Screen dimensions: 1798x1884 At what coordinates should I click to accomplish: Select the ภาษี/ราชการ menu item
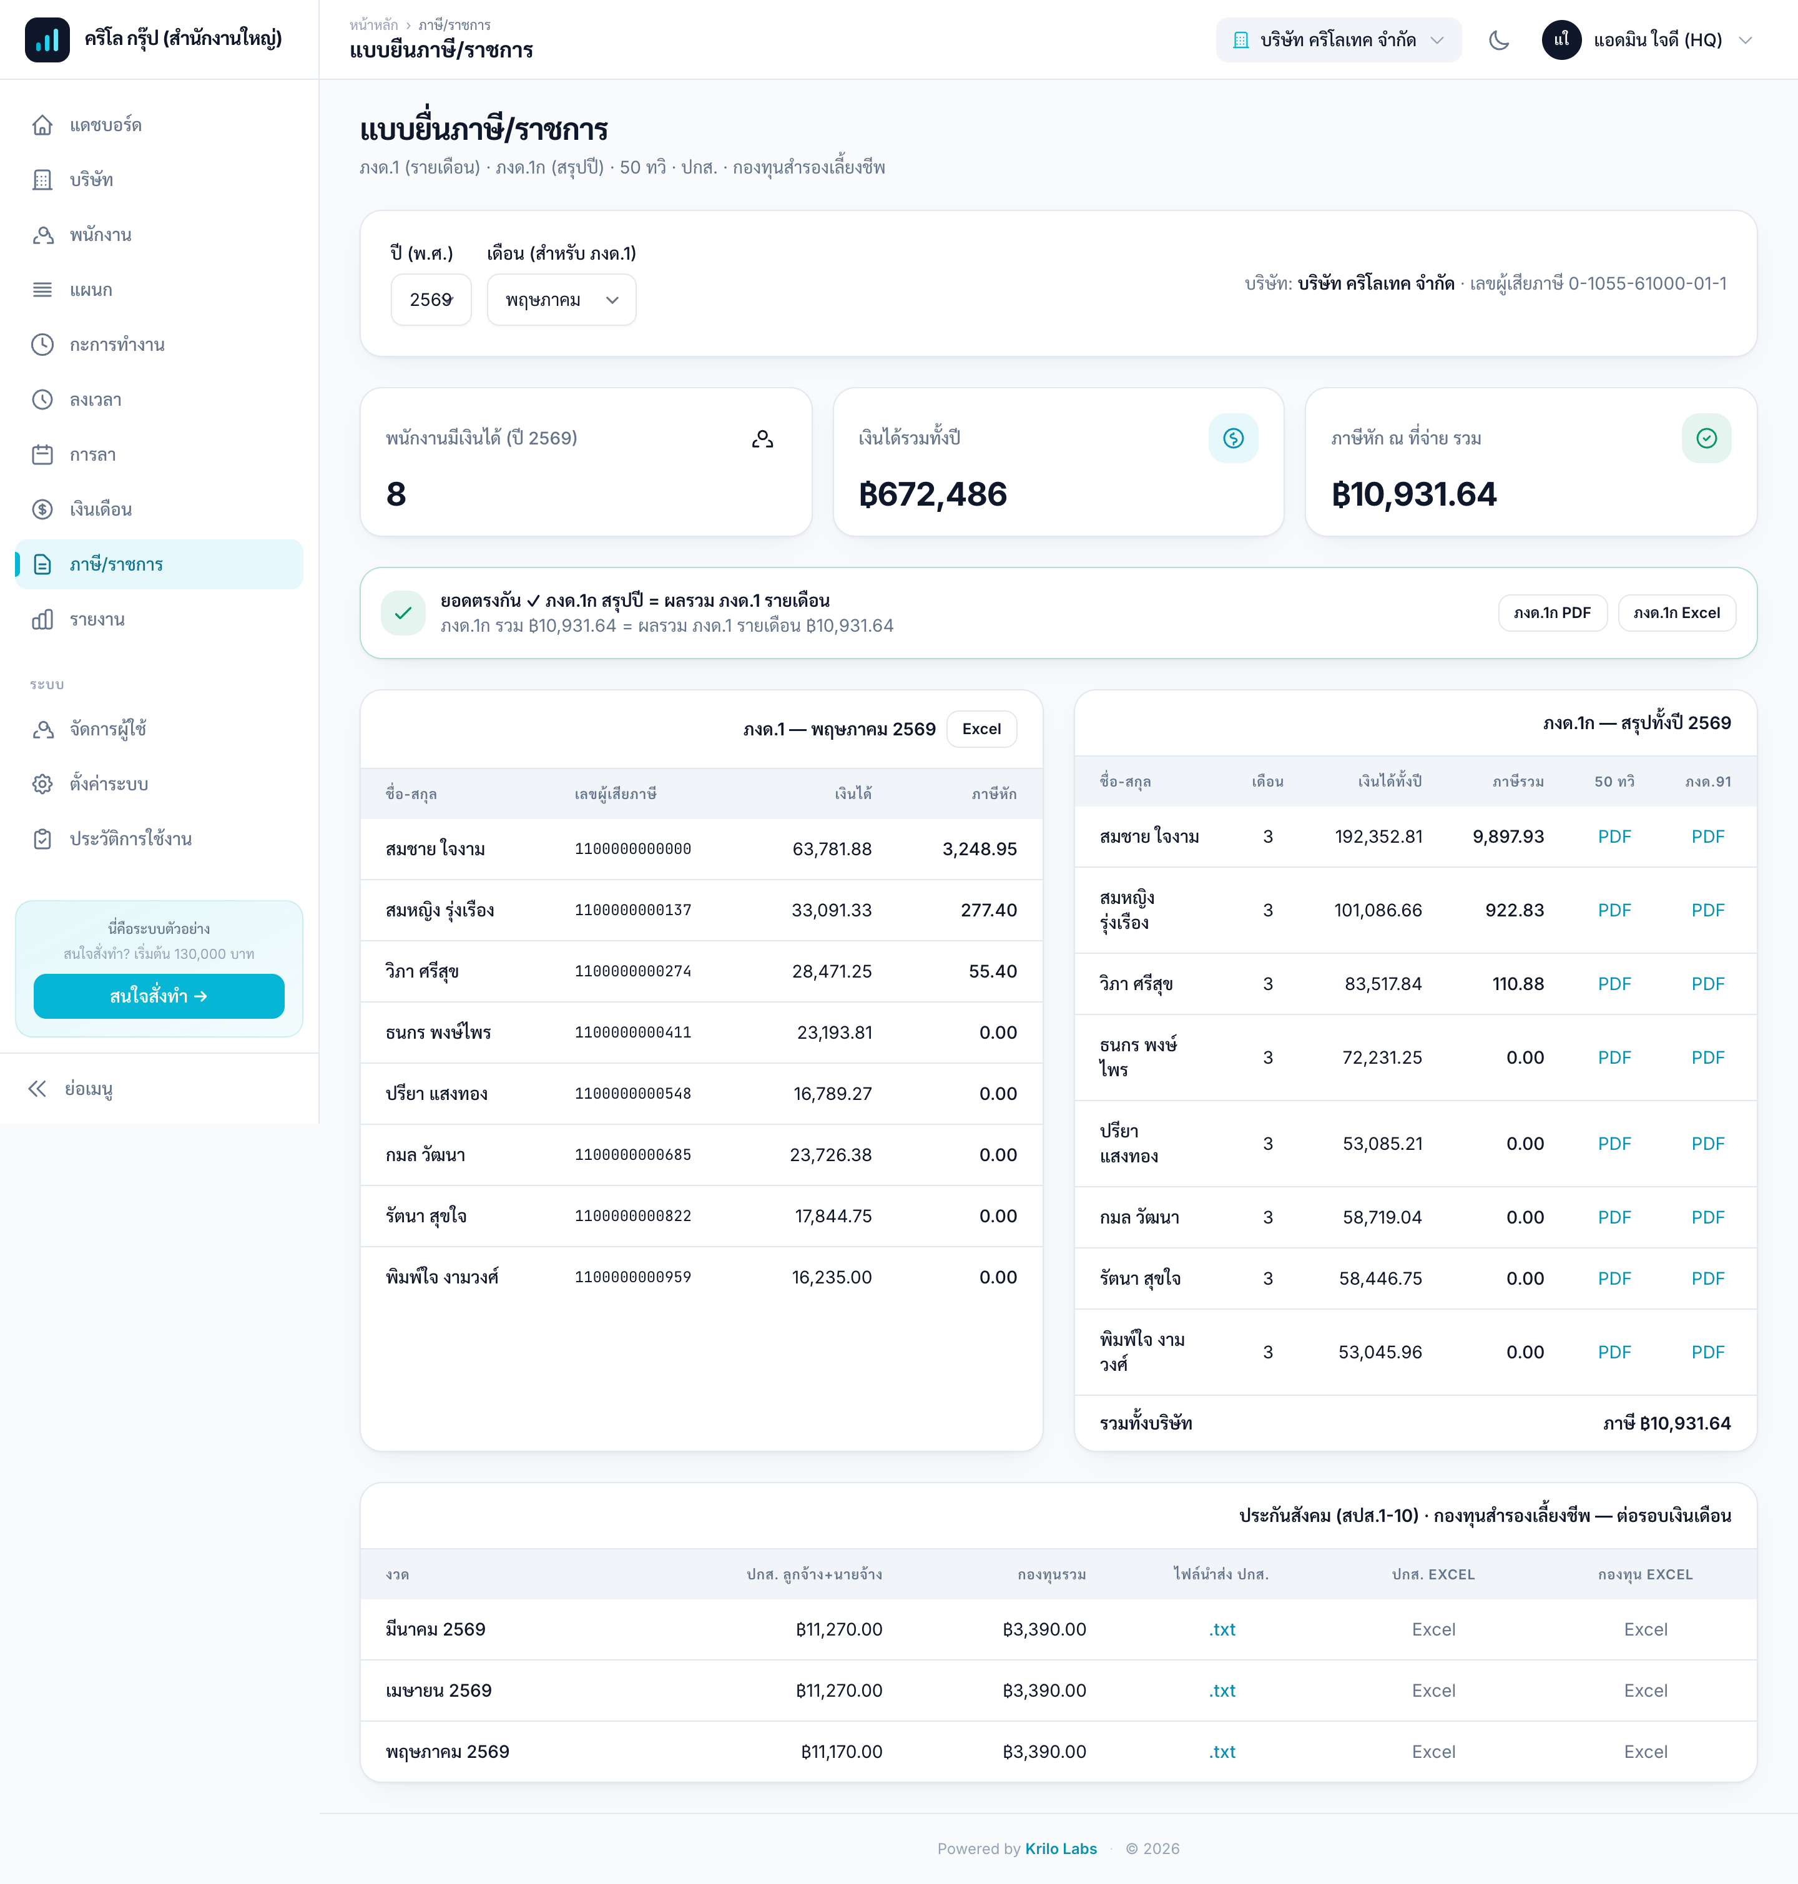point(159,564)
